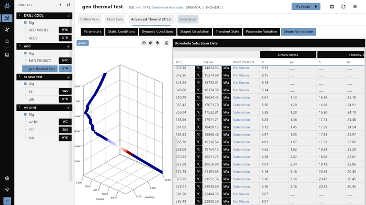
Task: Click the app logo icon at sidebar top
Action: click(7, 6)
